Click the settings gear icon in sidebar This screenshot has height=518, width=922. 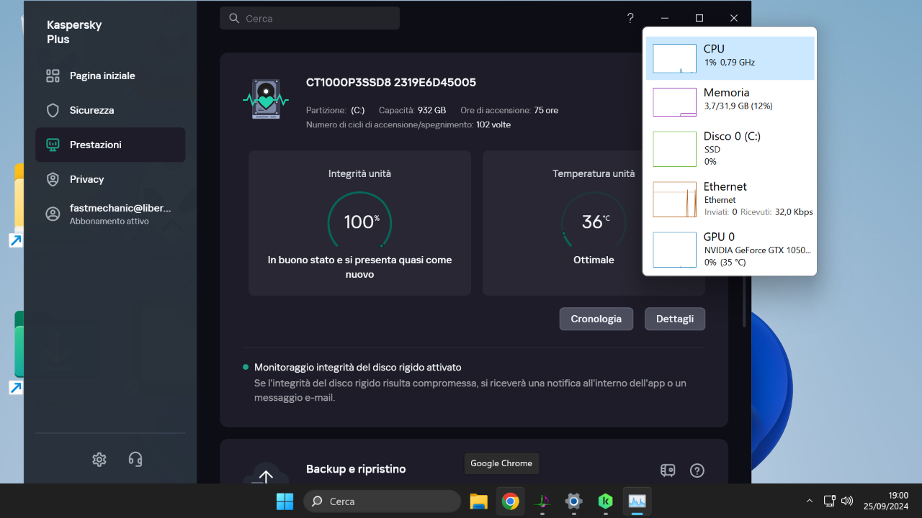pos(99,459)
